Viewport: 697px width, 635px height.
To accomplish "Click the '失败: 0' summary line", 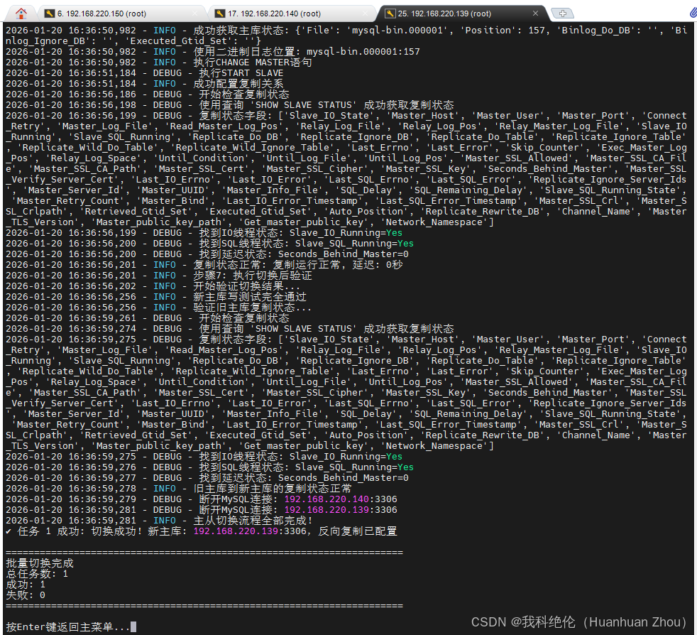I will pos(26,595).
